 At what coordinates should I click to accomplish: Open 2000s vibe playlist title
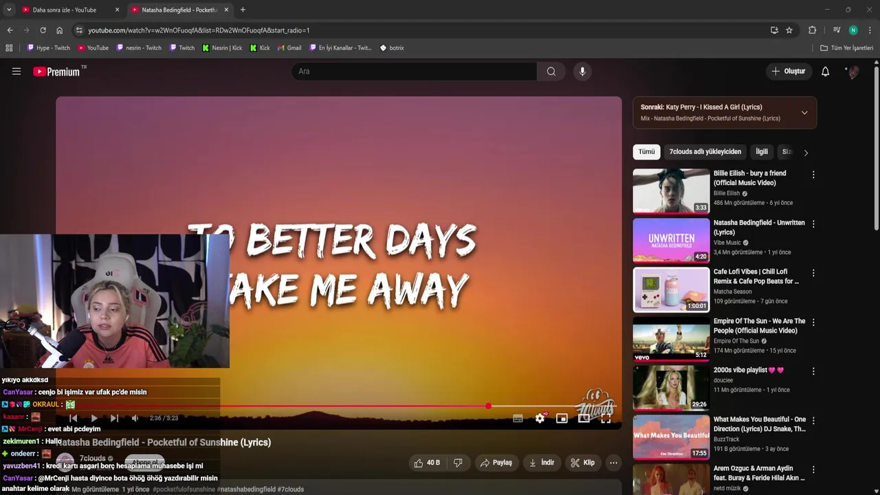point(749,370)
